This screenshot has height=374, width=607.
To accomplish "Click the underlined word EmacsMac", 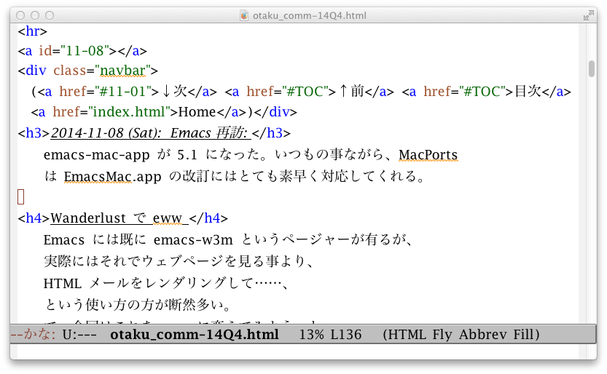I will click(x=98, y=177).
